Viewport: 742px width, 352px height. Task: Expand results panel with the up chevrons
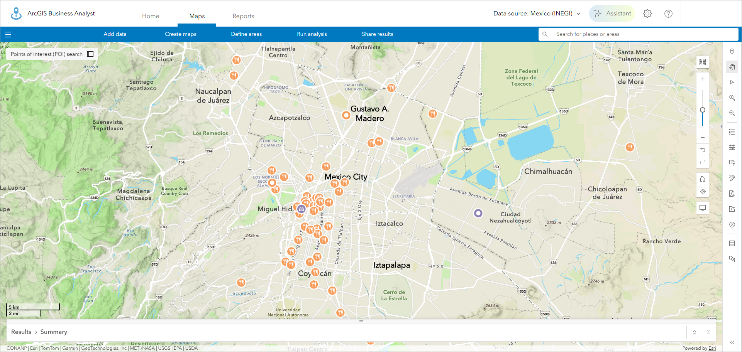pyautogui.click(x=695, y=332)
